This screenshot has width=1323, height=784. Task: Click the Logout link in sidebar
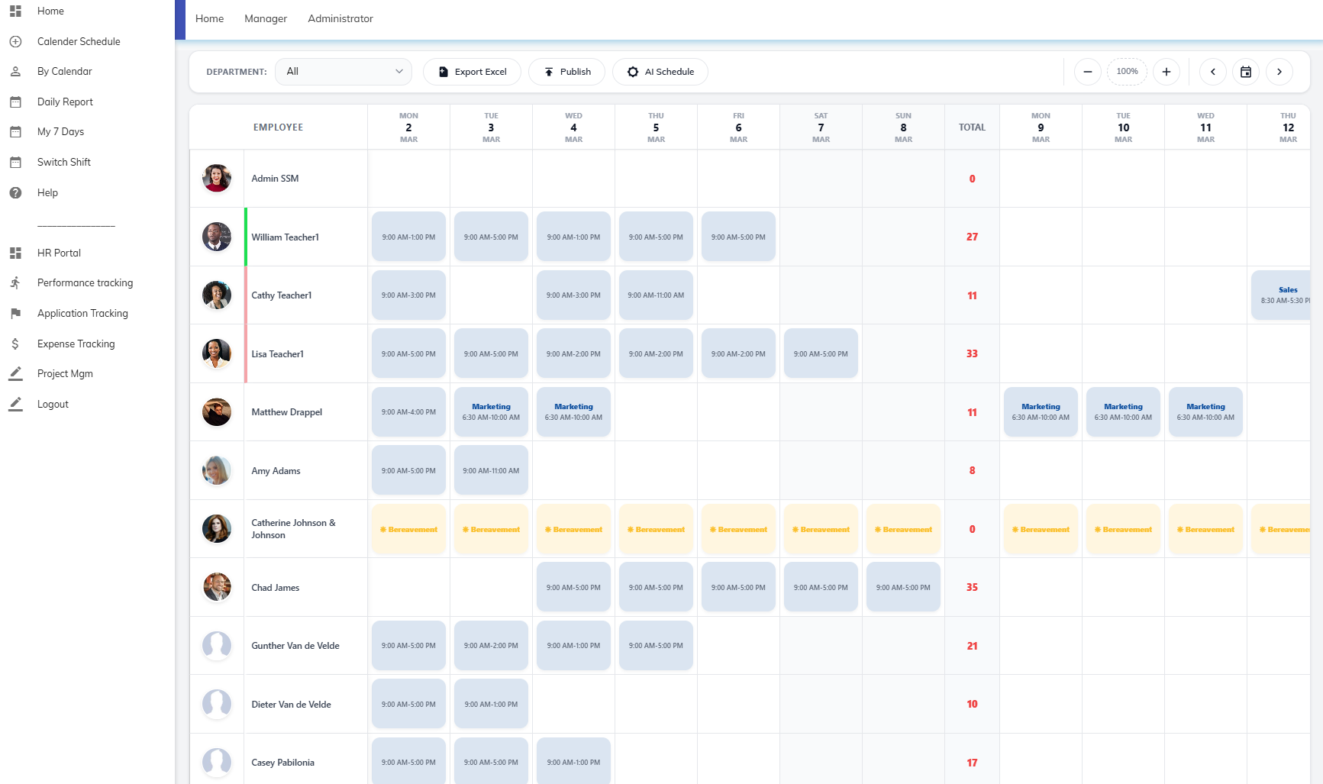click(53, 404)
